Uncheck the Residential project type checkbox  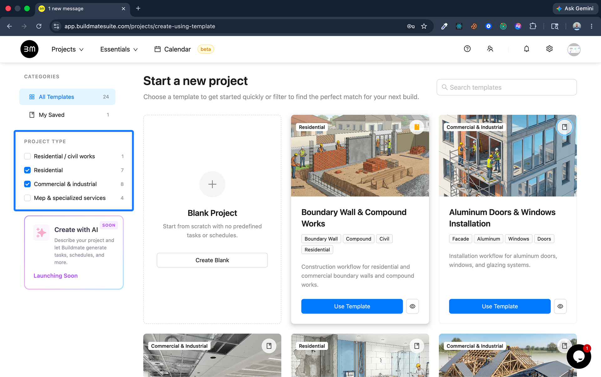(28, 170)
